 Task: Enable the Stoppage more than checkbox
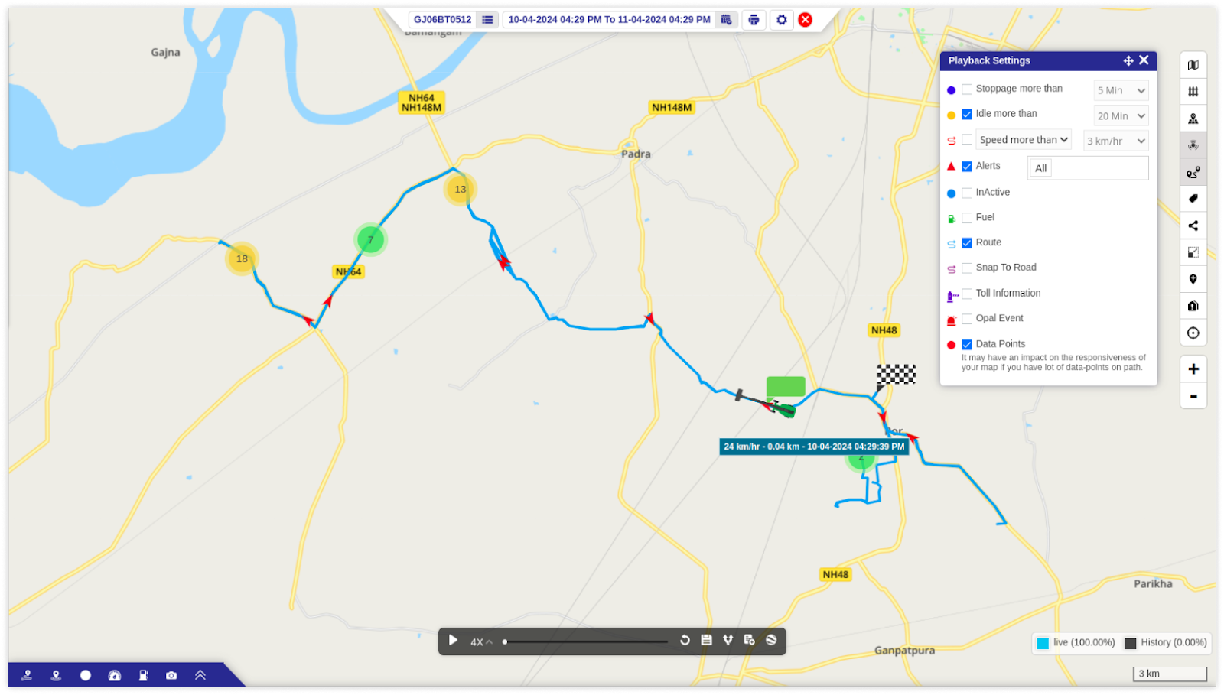coord(967,89)
